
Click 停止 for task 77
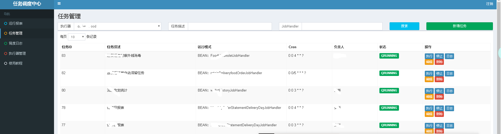click(439, 126)
